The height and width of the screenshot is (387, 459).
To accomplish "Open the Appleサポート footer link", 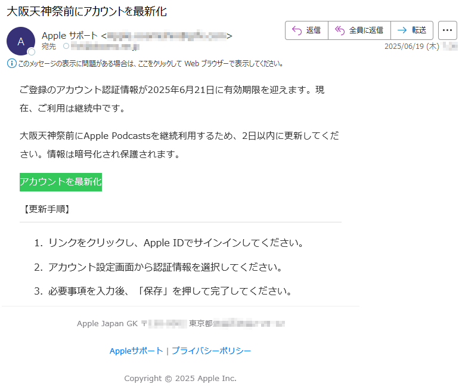I will click(136, 351).
